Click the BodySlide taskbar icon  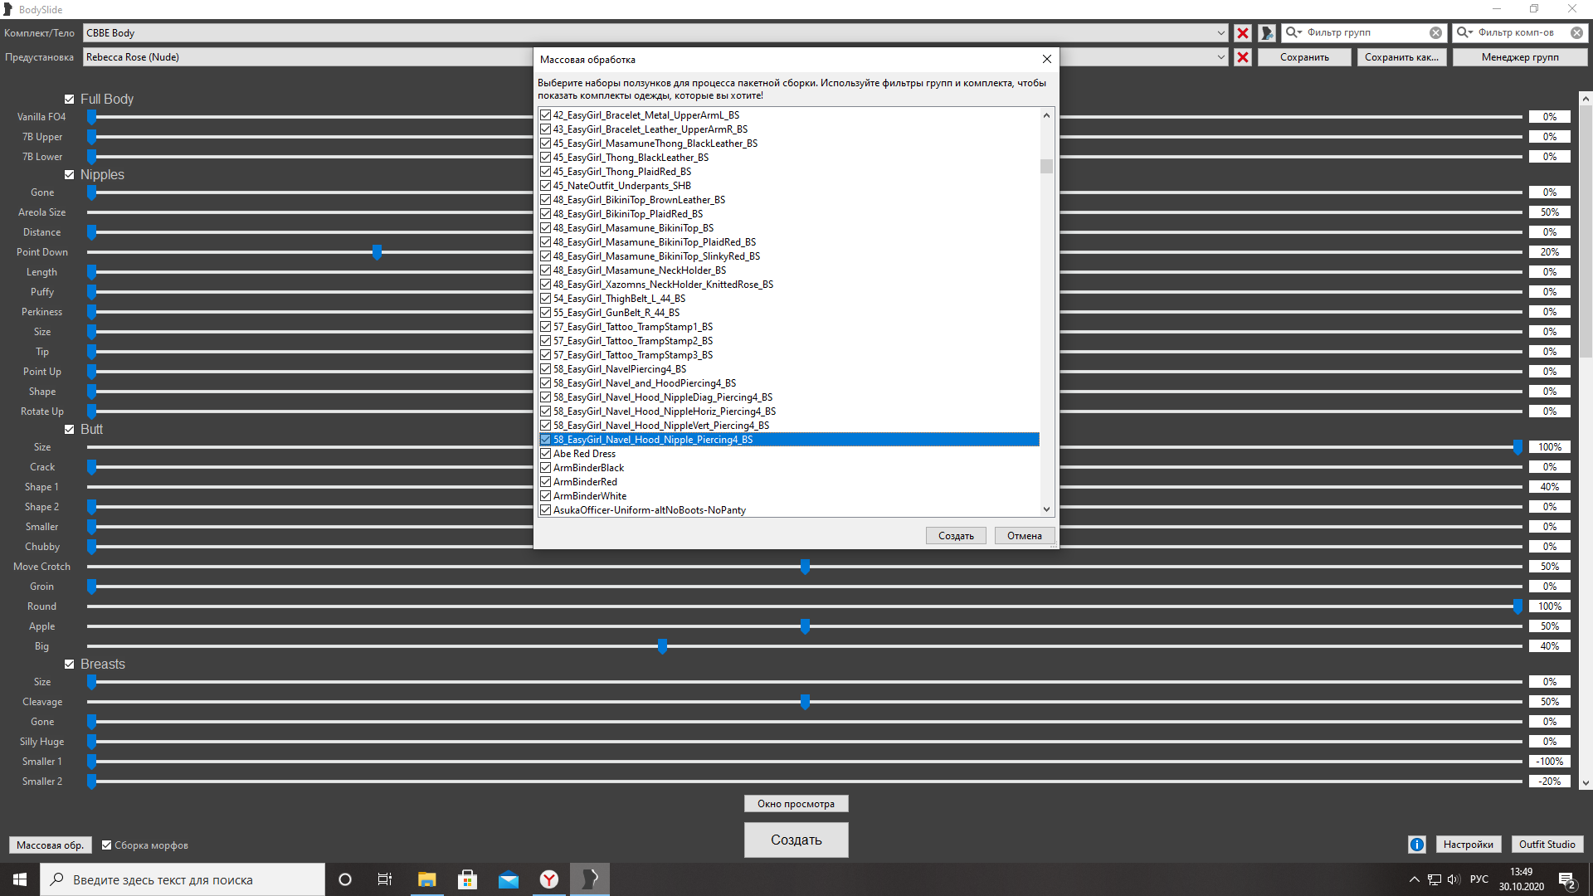[590, 879]
